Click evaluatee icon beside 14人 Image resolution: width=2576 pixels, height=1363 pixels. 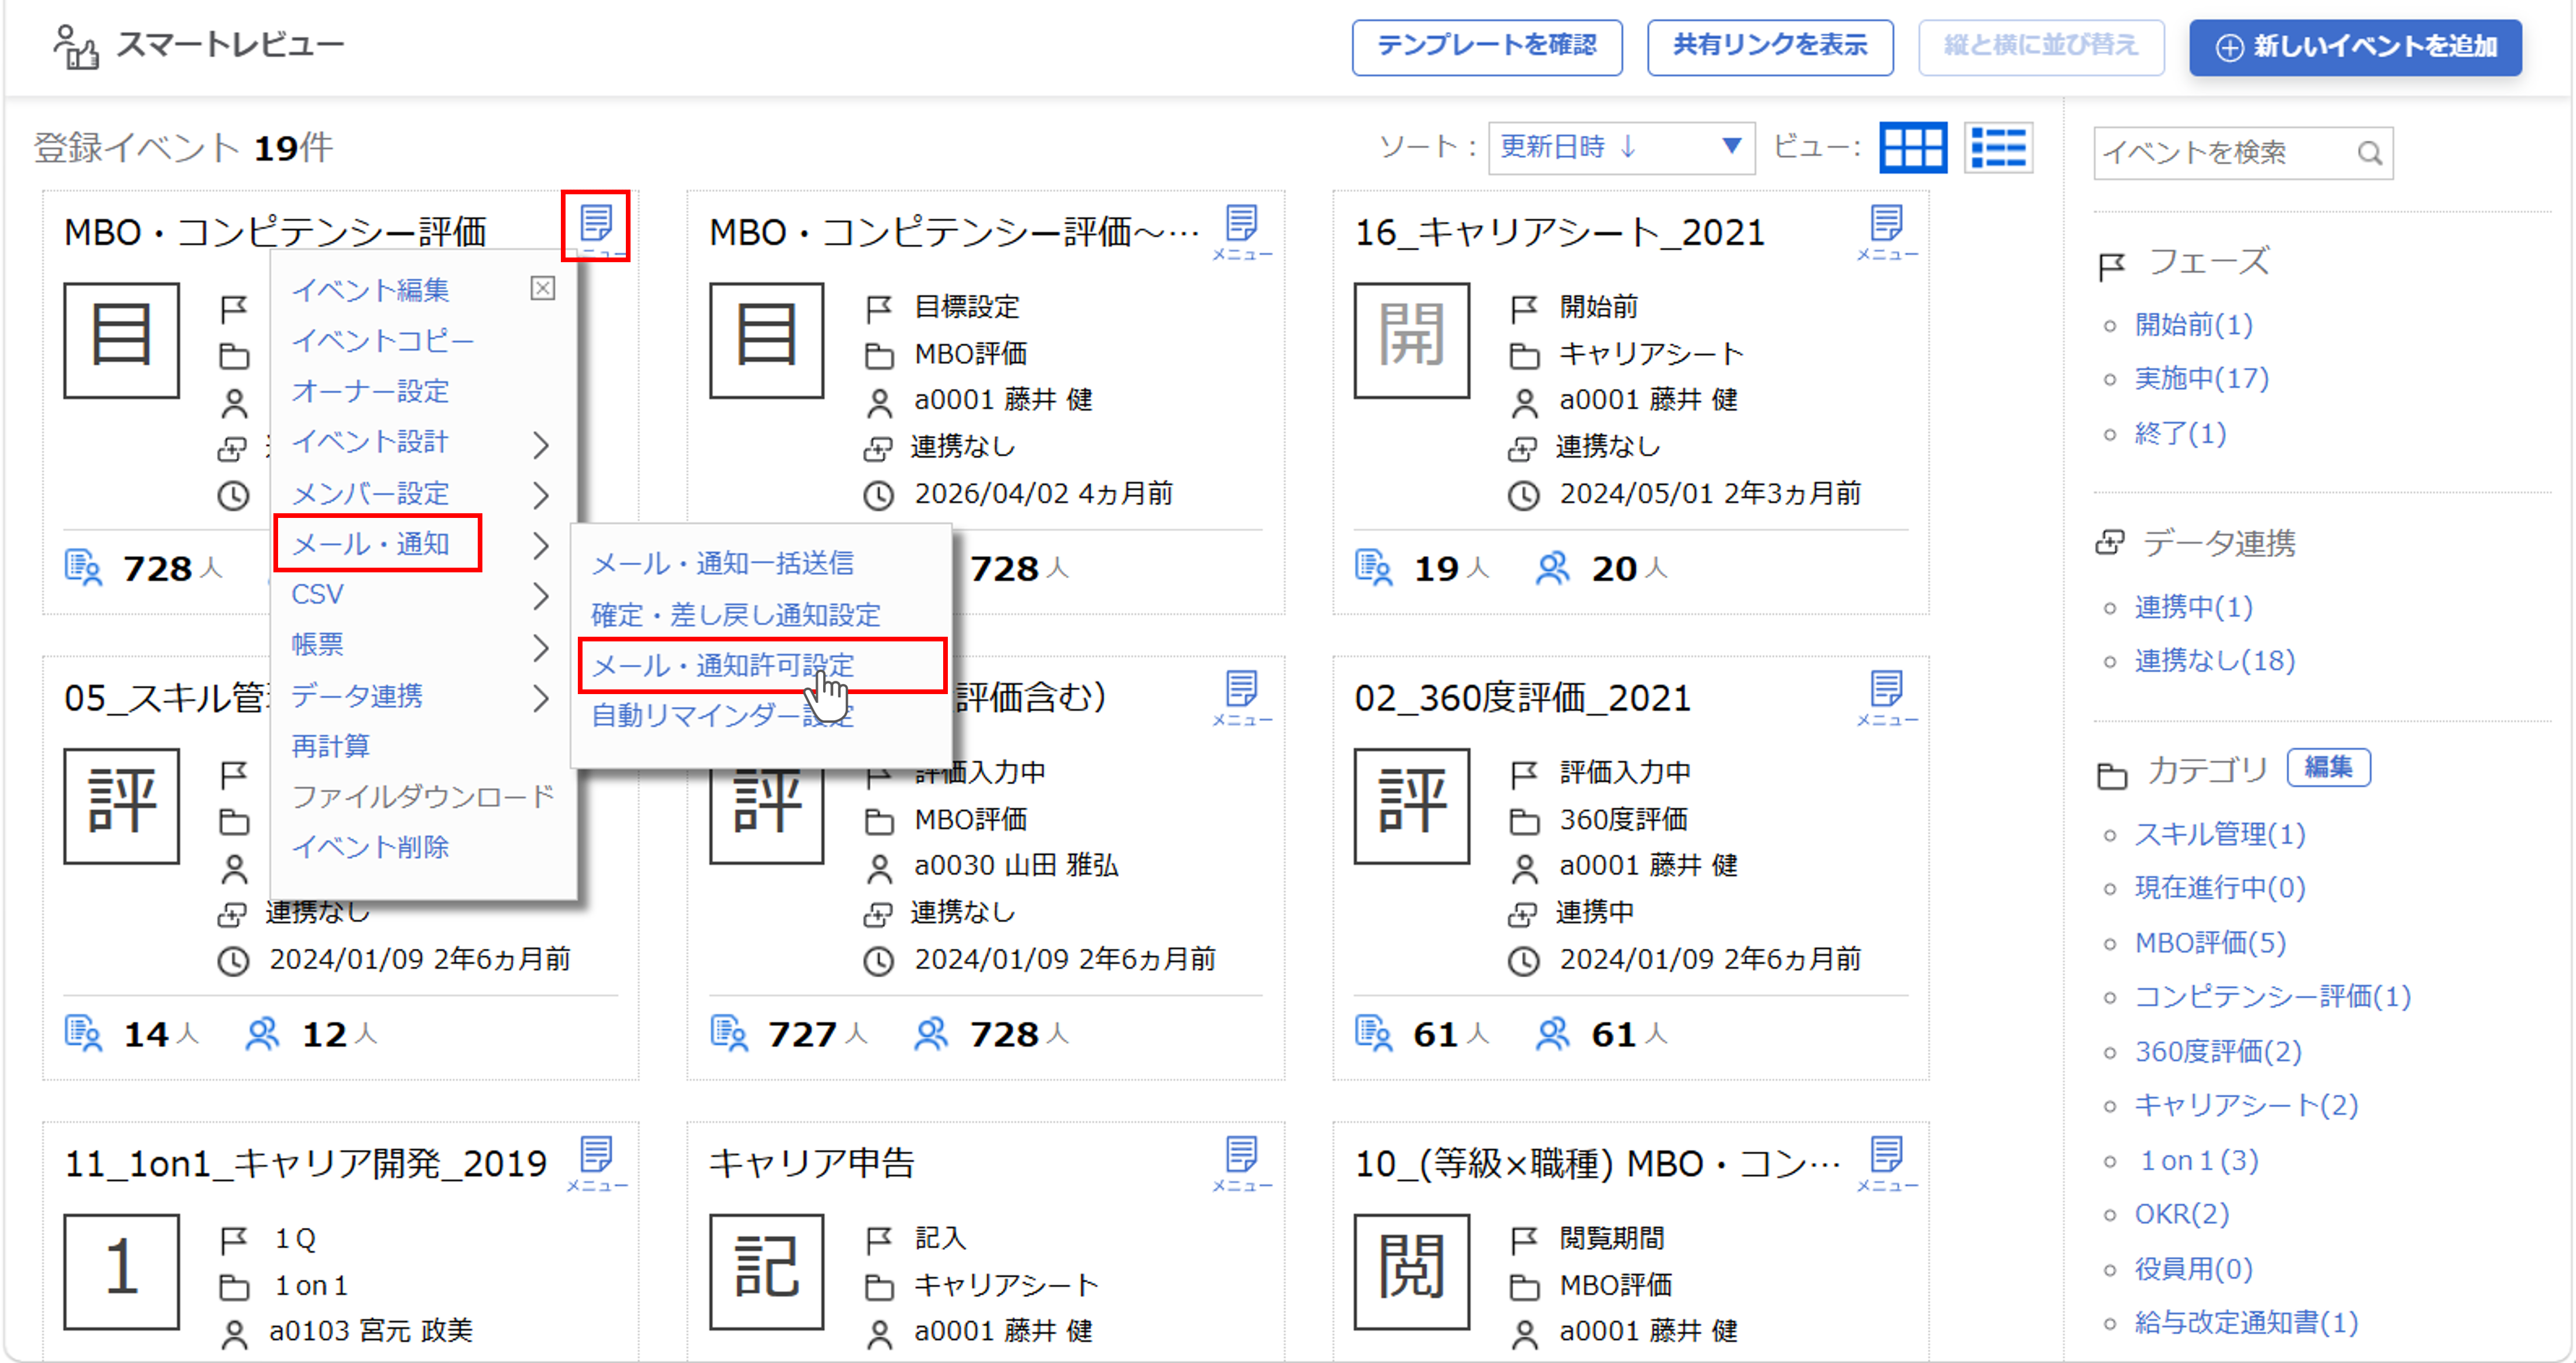83,1034
